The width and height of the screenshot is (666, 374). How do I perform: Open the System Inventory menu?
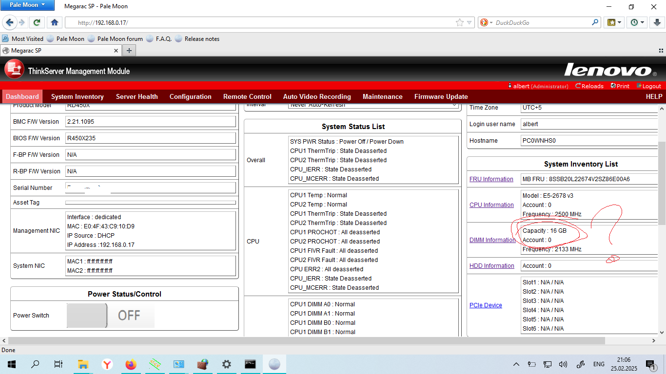tap(78, 96)
